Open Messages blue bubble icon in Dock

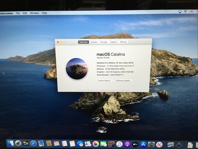pyautogui.click(x=80, y=144)
